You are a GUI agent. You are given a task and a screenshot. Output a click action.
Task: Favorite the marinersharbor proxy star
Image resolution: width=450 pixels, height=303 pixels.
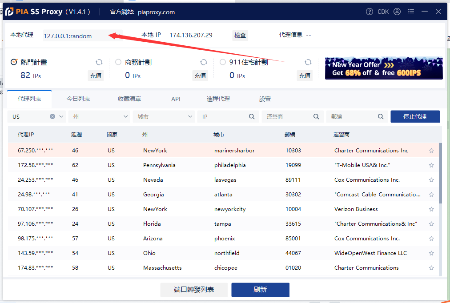tap(431, 151)
